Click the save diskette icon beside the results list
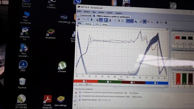Viewport: 194px width, 109px height. (75, 101)
